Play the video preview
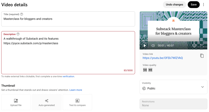The height and width of the screenshot is (112, 209). [145, 46]
